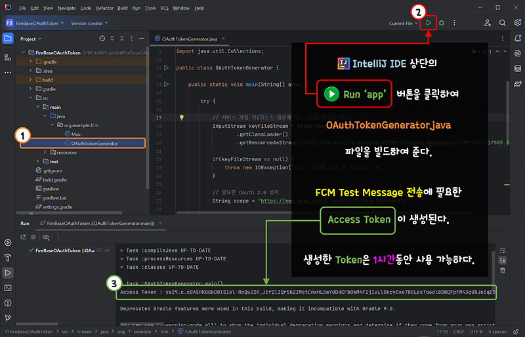This screenshot has width=525, height=337.
Task: Expand the test folder
Action: click(x=38, y=161)
